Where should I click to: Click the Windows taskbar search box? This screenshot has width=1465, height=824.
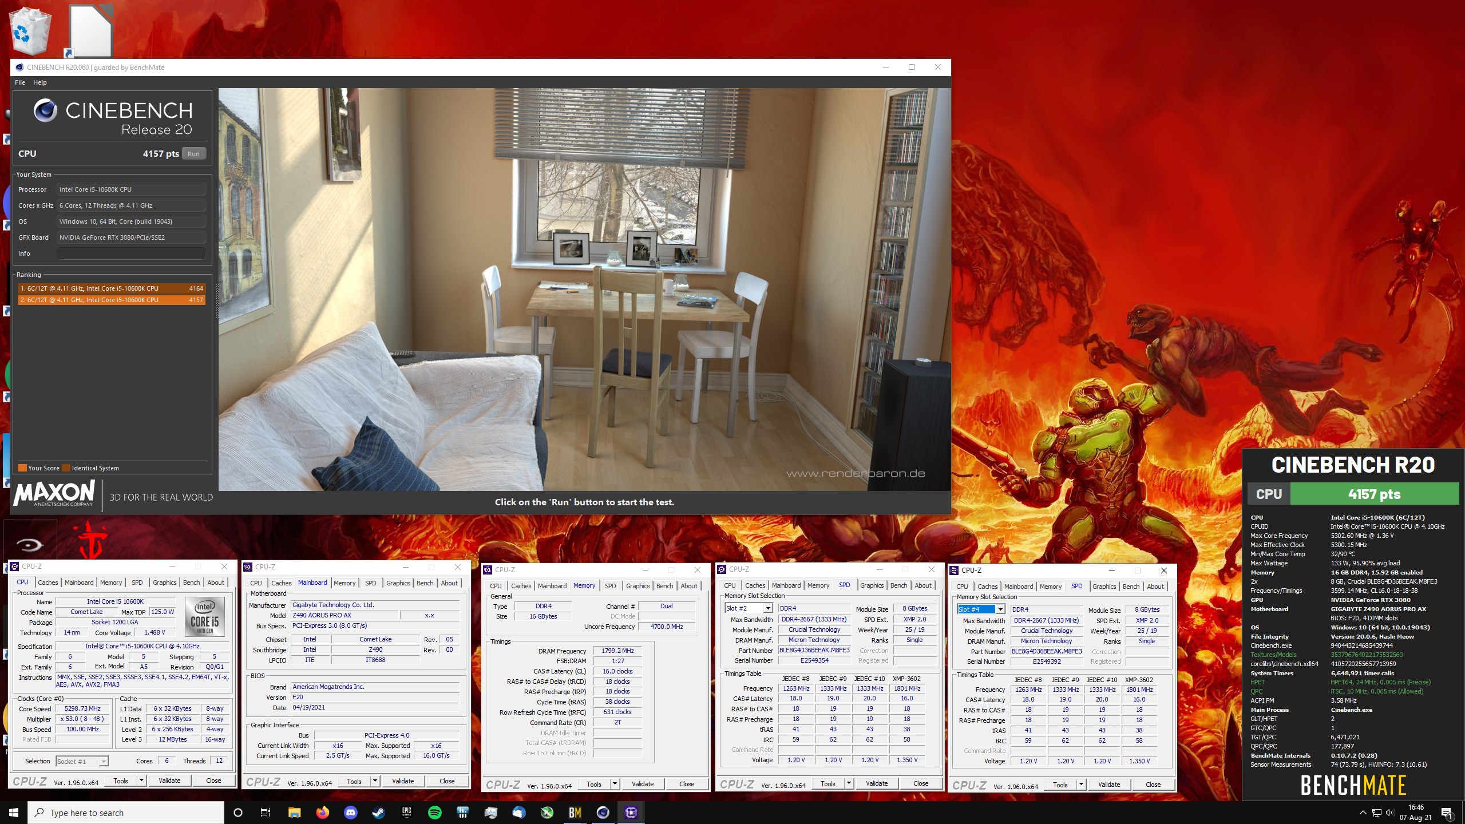[126, 813]
